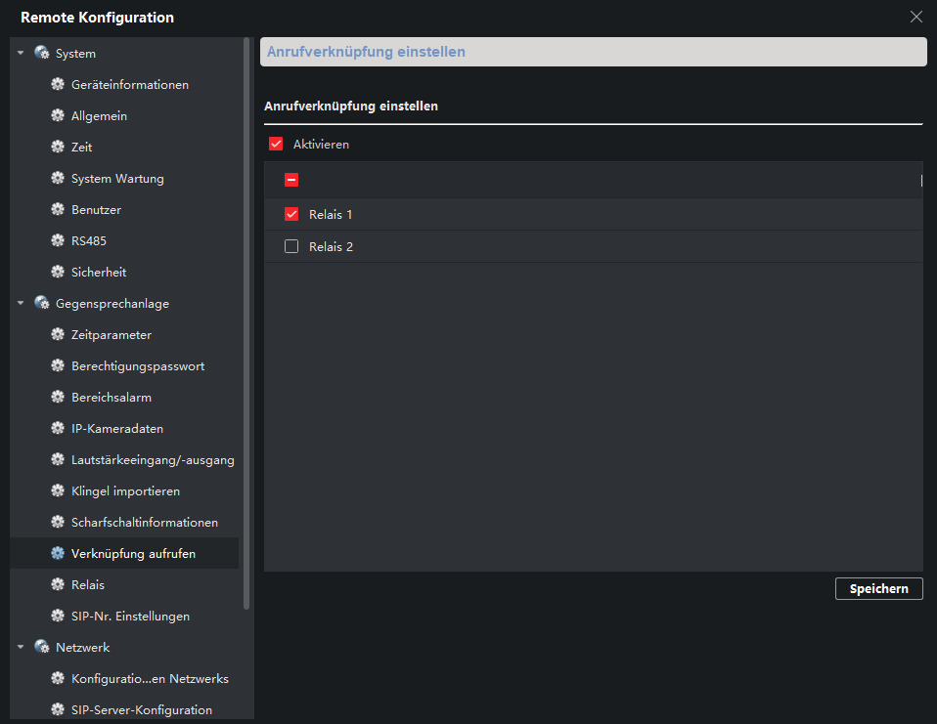This screenshot has width=937, height=724.
Task: Click the globe-gear icon next to Netzwerk
Action: tap(42, 647)
